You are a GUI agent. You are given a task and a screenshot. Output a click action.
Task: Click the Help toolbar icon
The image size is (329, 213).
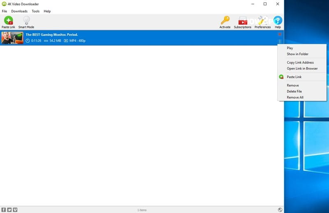tap(278, 21)
